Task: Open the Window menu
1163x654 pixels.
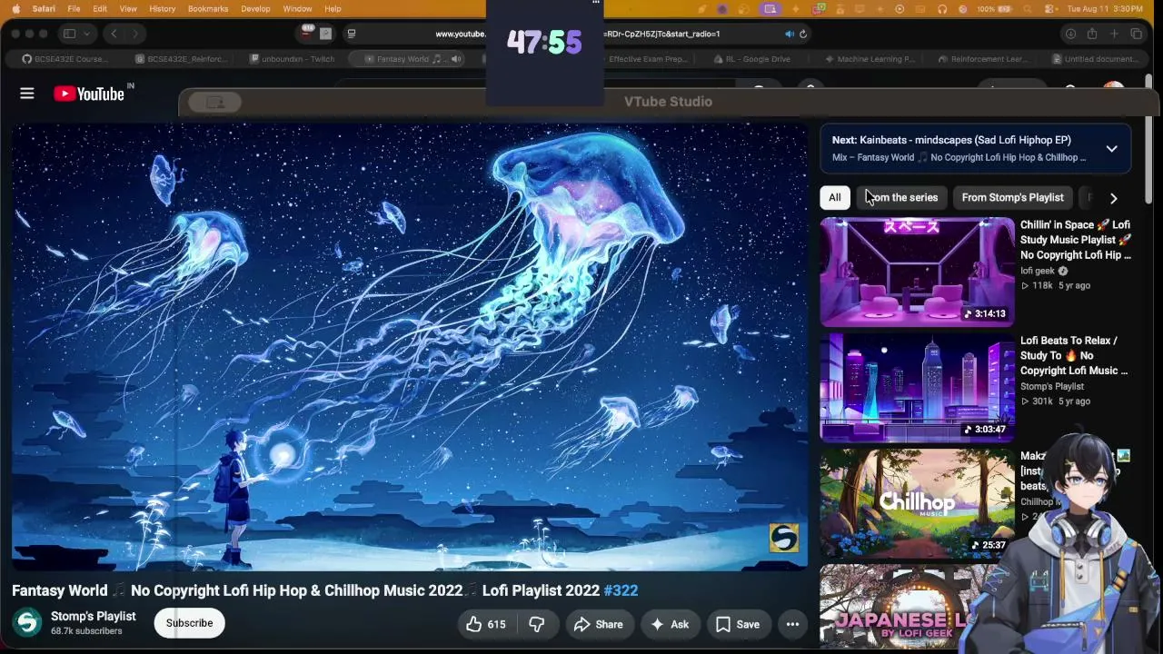Action: coord(297,9)
